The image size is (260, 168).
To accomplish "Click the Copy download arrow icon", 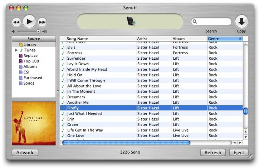I will [241, 22].
